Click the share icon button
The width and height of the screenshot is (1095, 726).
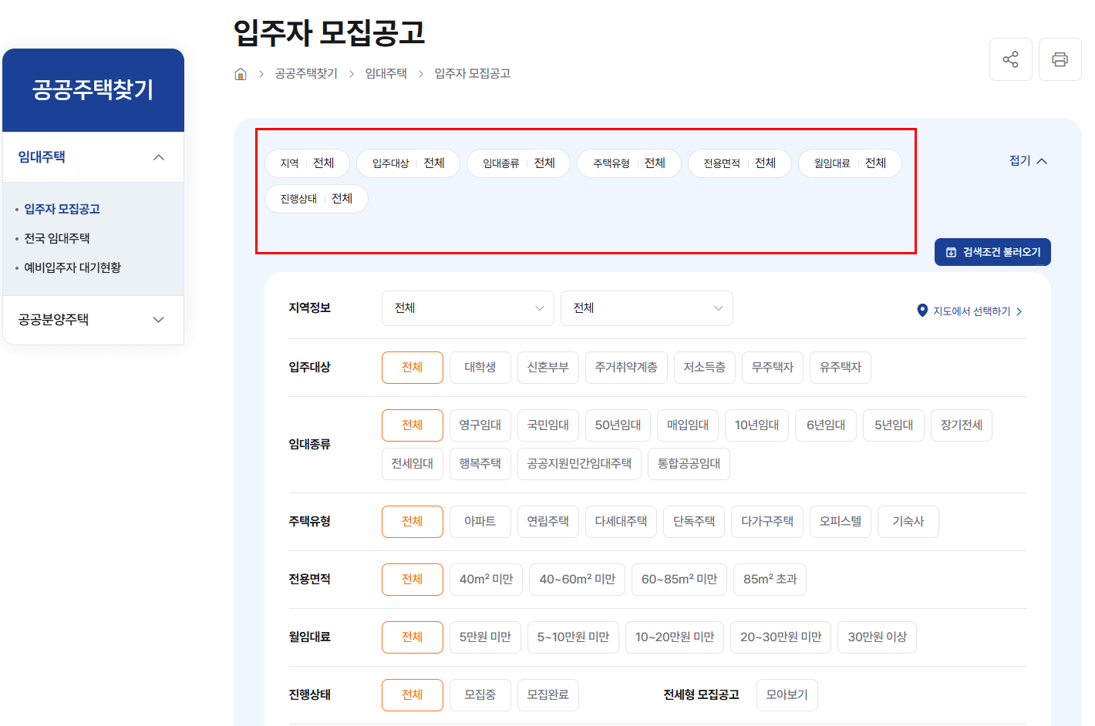click(x=1010, y=59)
